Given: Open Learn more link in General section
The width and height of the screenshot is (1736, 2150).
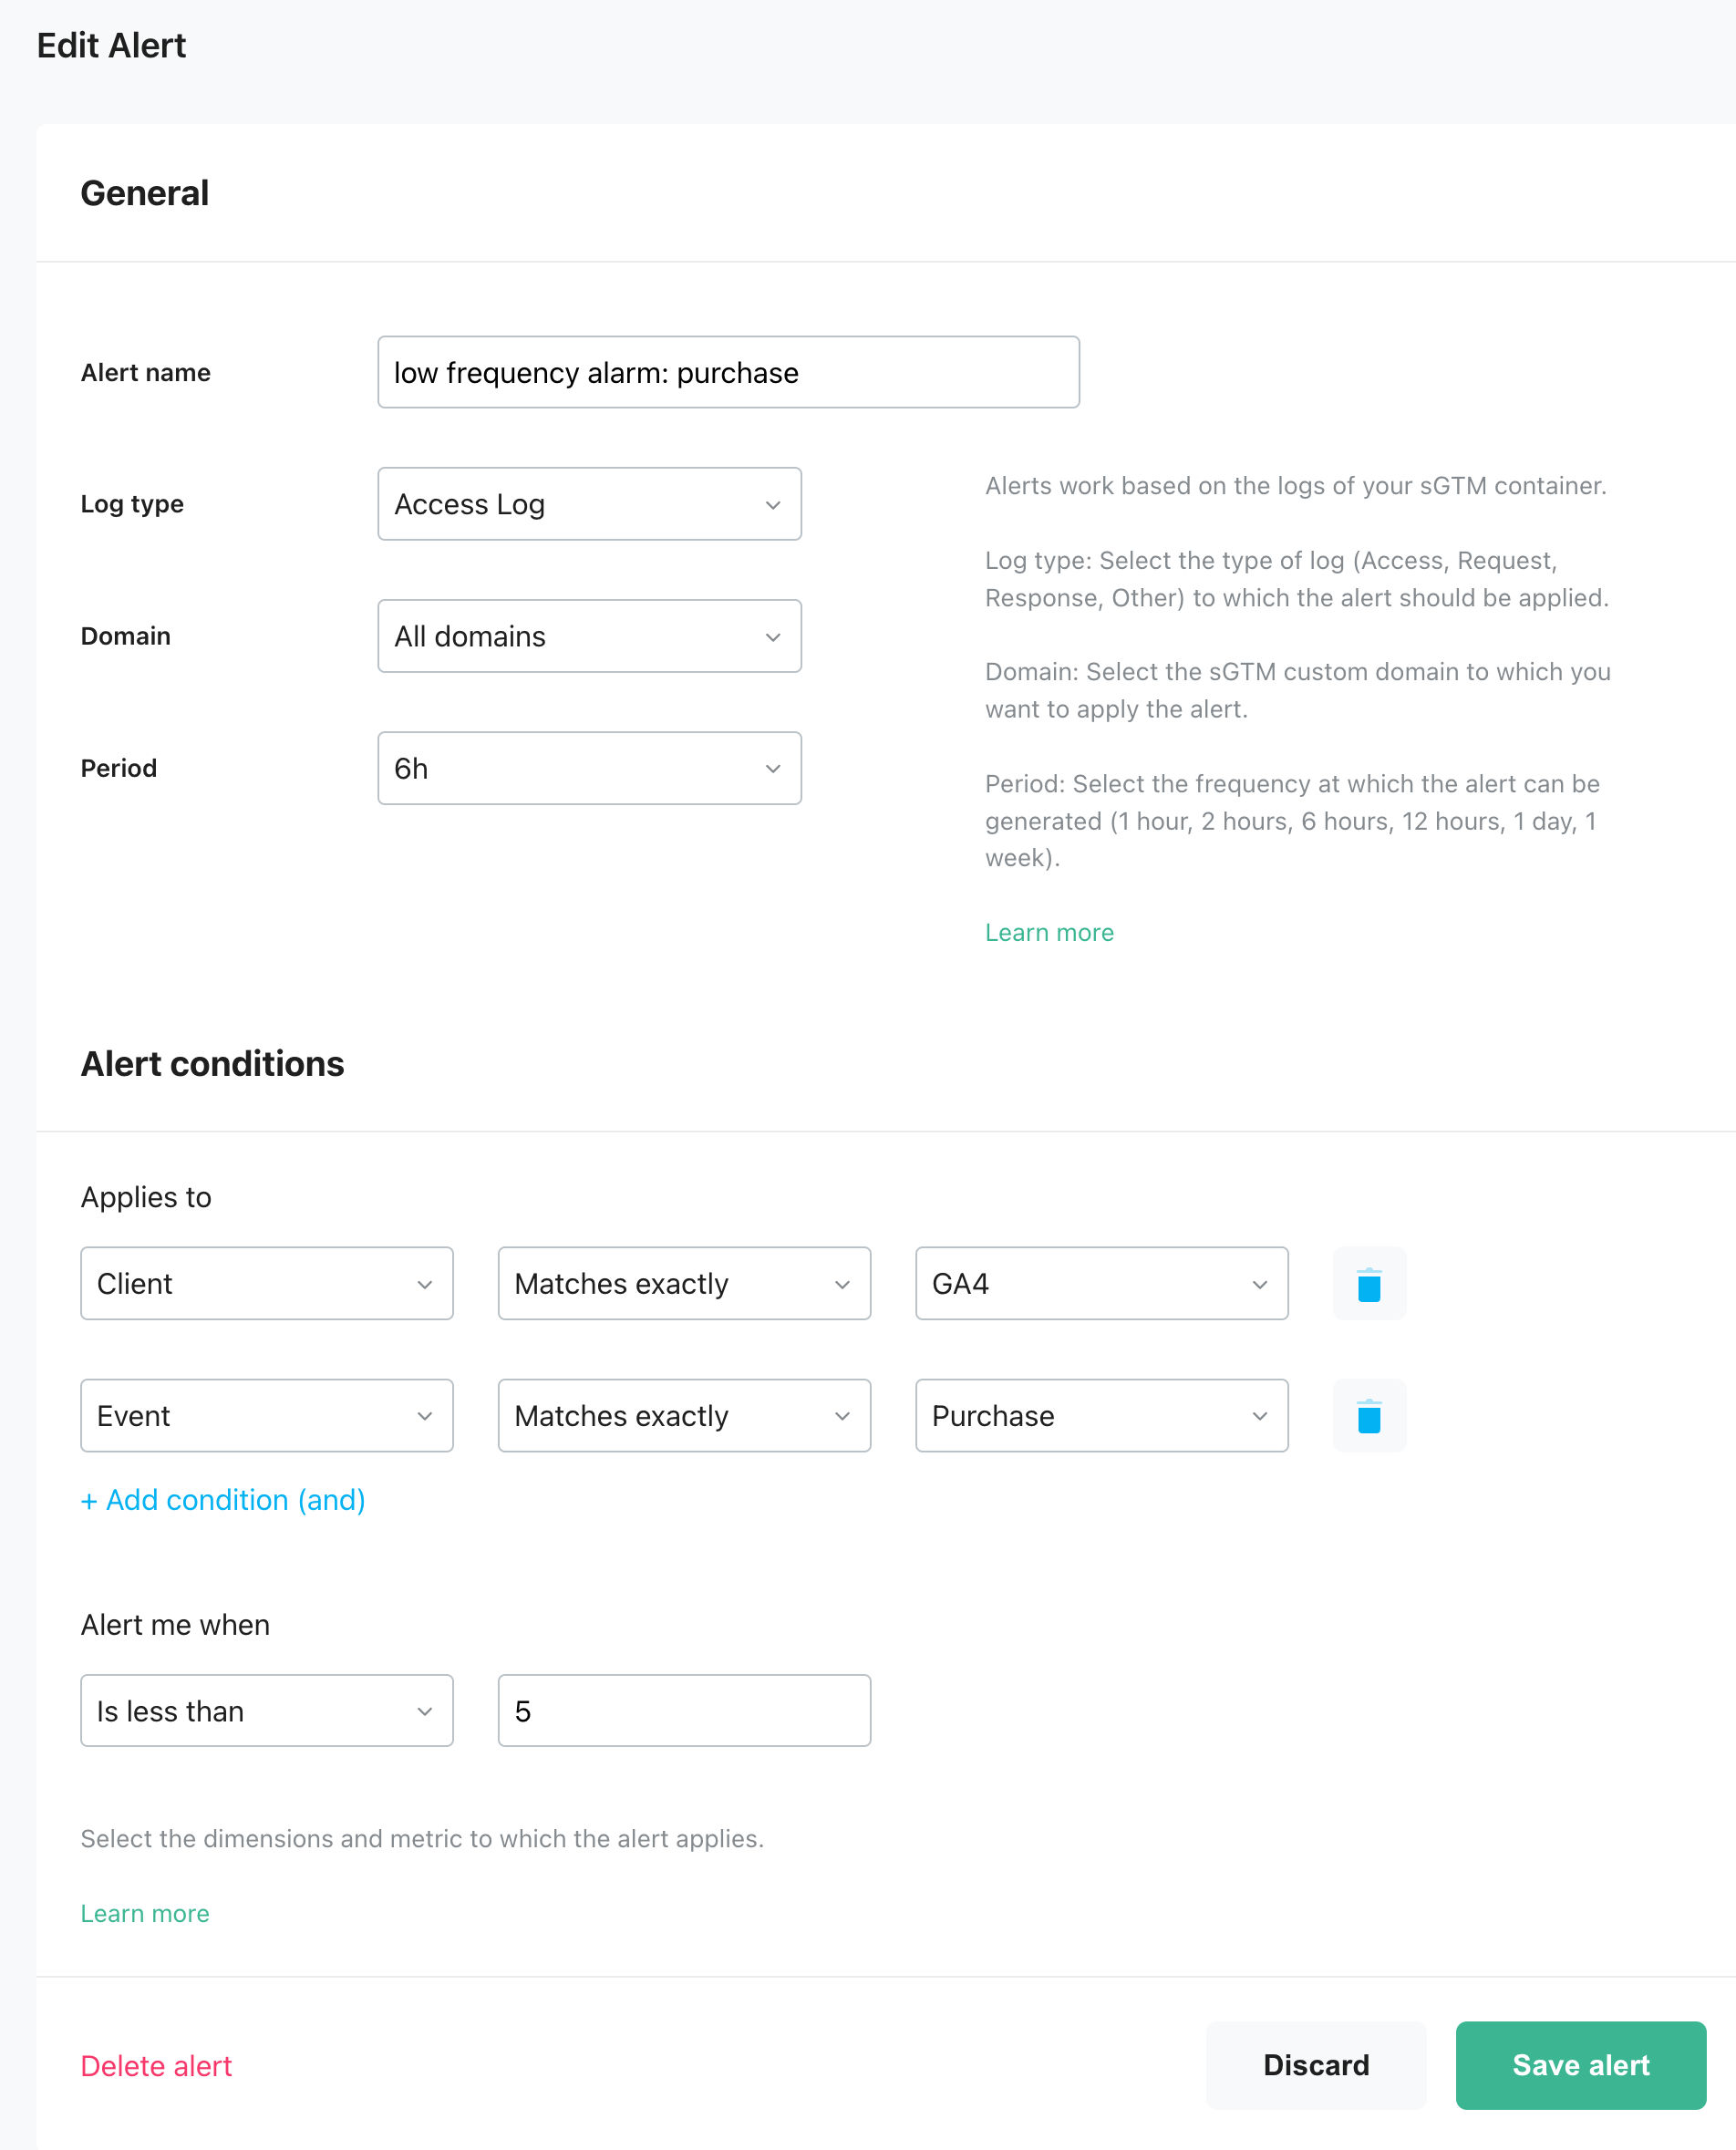Looking at the screenshot, I should pyautogui.click(x=1049, y=932).
